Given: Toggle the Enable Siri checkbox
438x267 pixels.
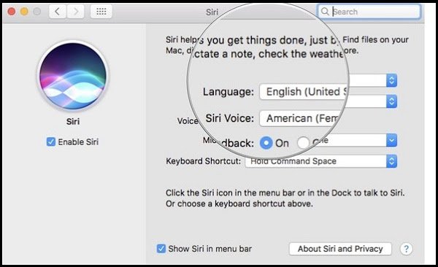Looking at the screenshot, I should (51, 142).
